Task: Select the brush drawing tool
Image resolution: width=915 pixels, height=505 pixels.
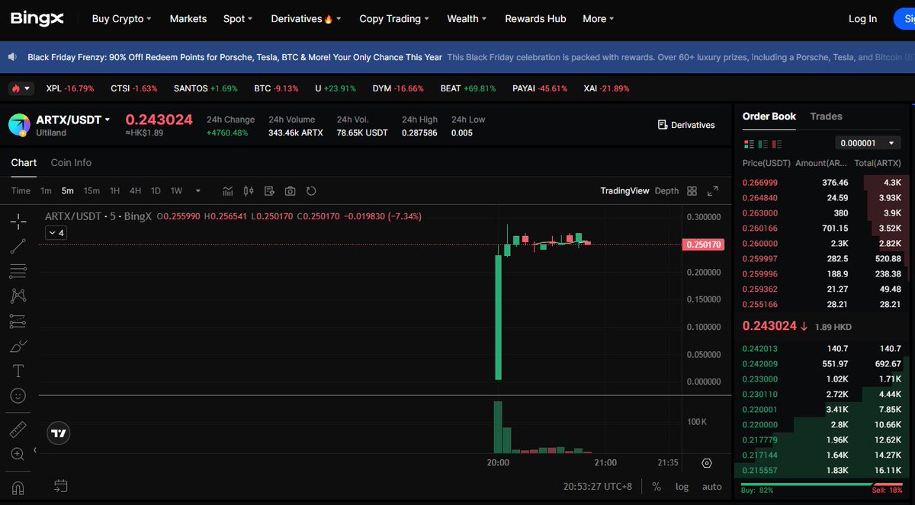Action: (18, 346)
